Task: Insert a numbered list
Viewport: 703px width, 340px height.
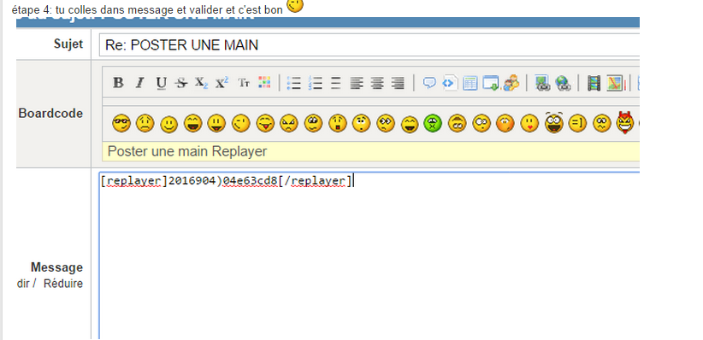Action: 316,83
